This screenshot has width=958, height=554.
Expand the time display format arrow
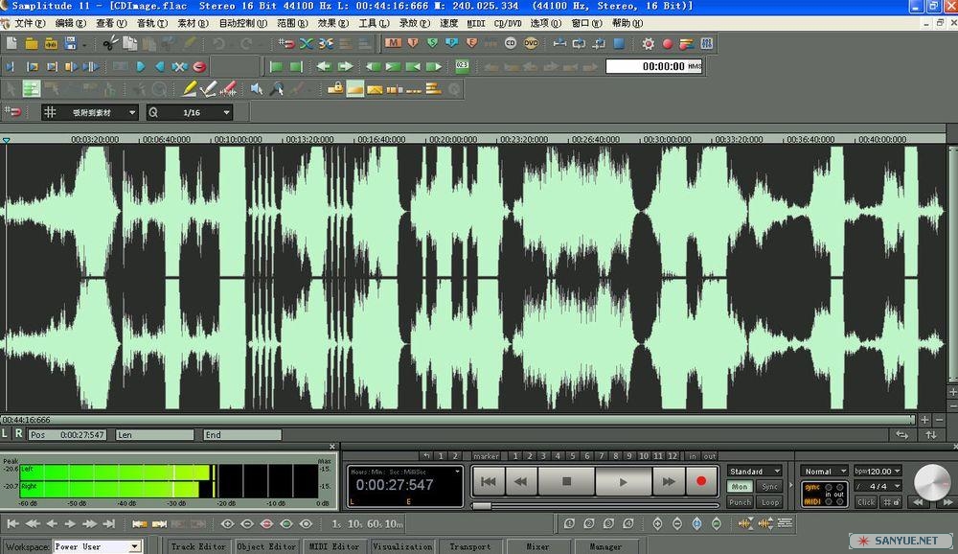coord(457,472)
